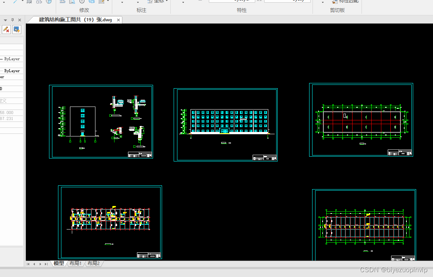Viewport: 433px width, 277px height.
Task: Select the side elevation and detail drawing sheet
Action: (x=101, y=121)
